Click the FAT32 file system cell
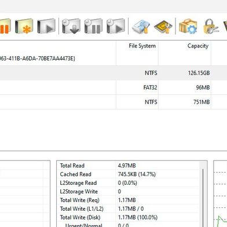Image resolution: width=227 pixels, height=227 pixels. tap(150, 87)
